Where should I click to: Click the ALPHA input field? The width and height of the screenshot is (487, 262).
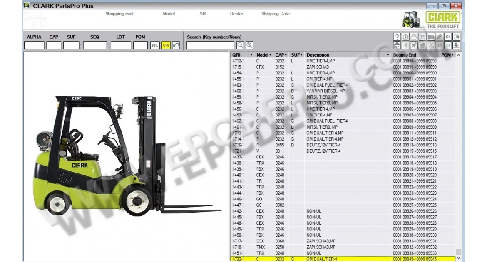click(x=34, y=45)
